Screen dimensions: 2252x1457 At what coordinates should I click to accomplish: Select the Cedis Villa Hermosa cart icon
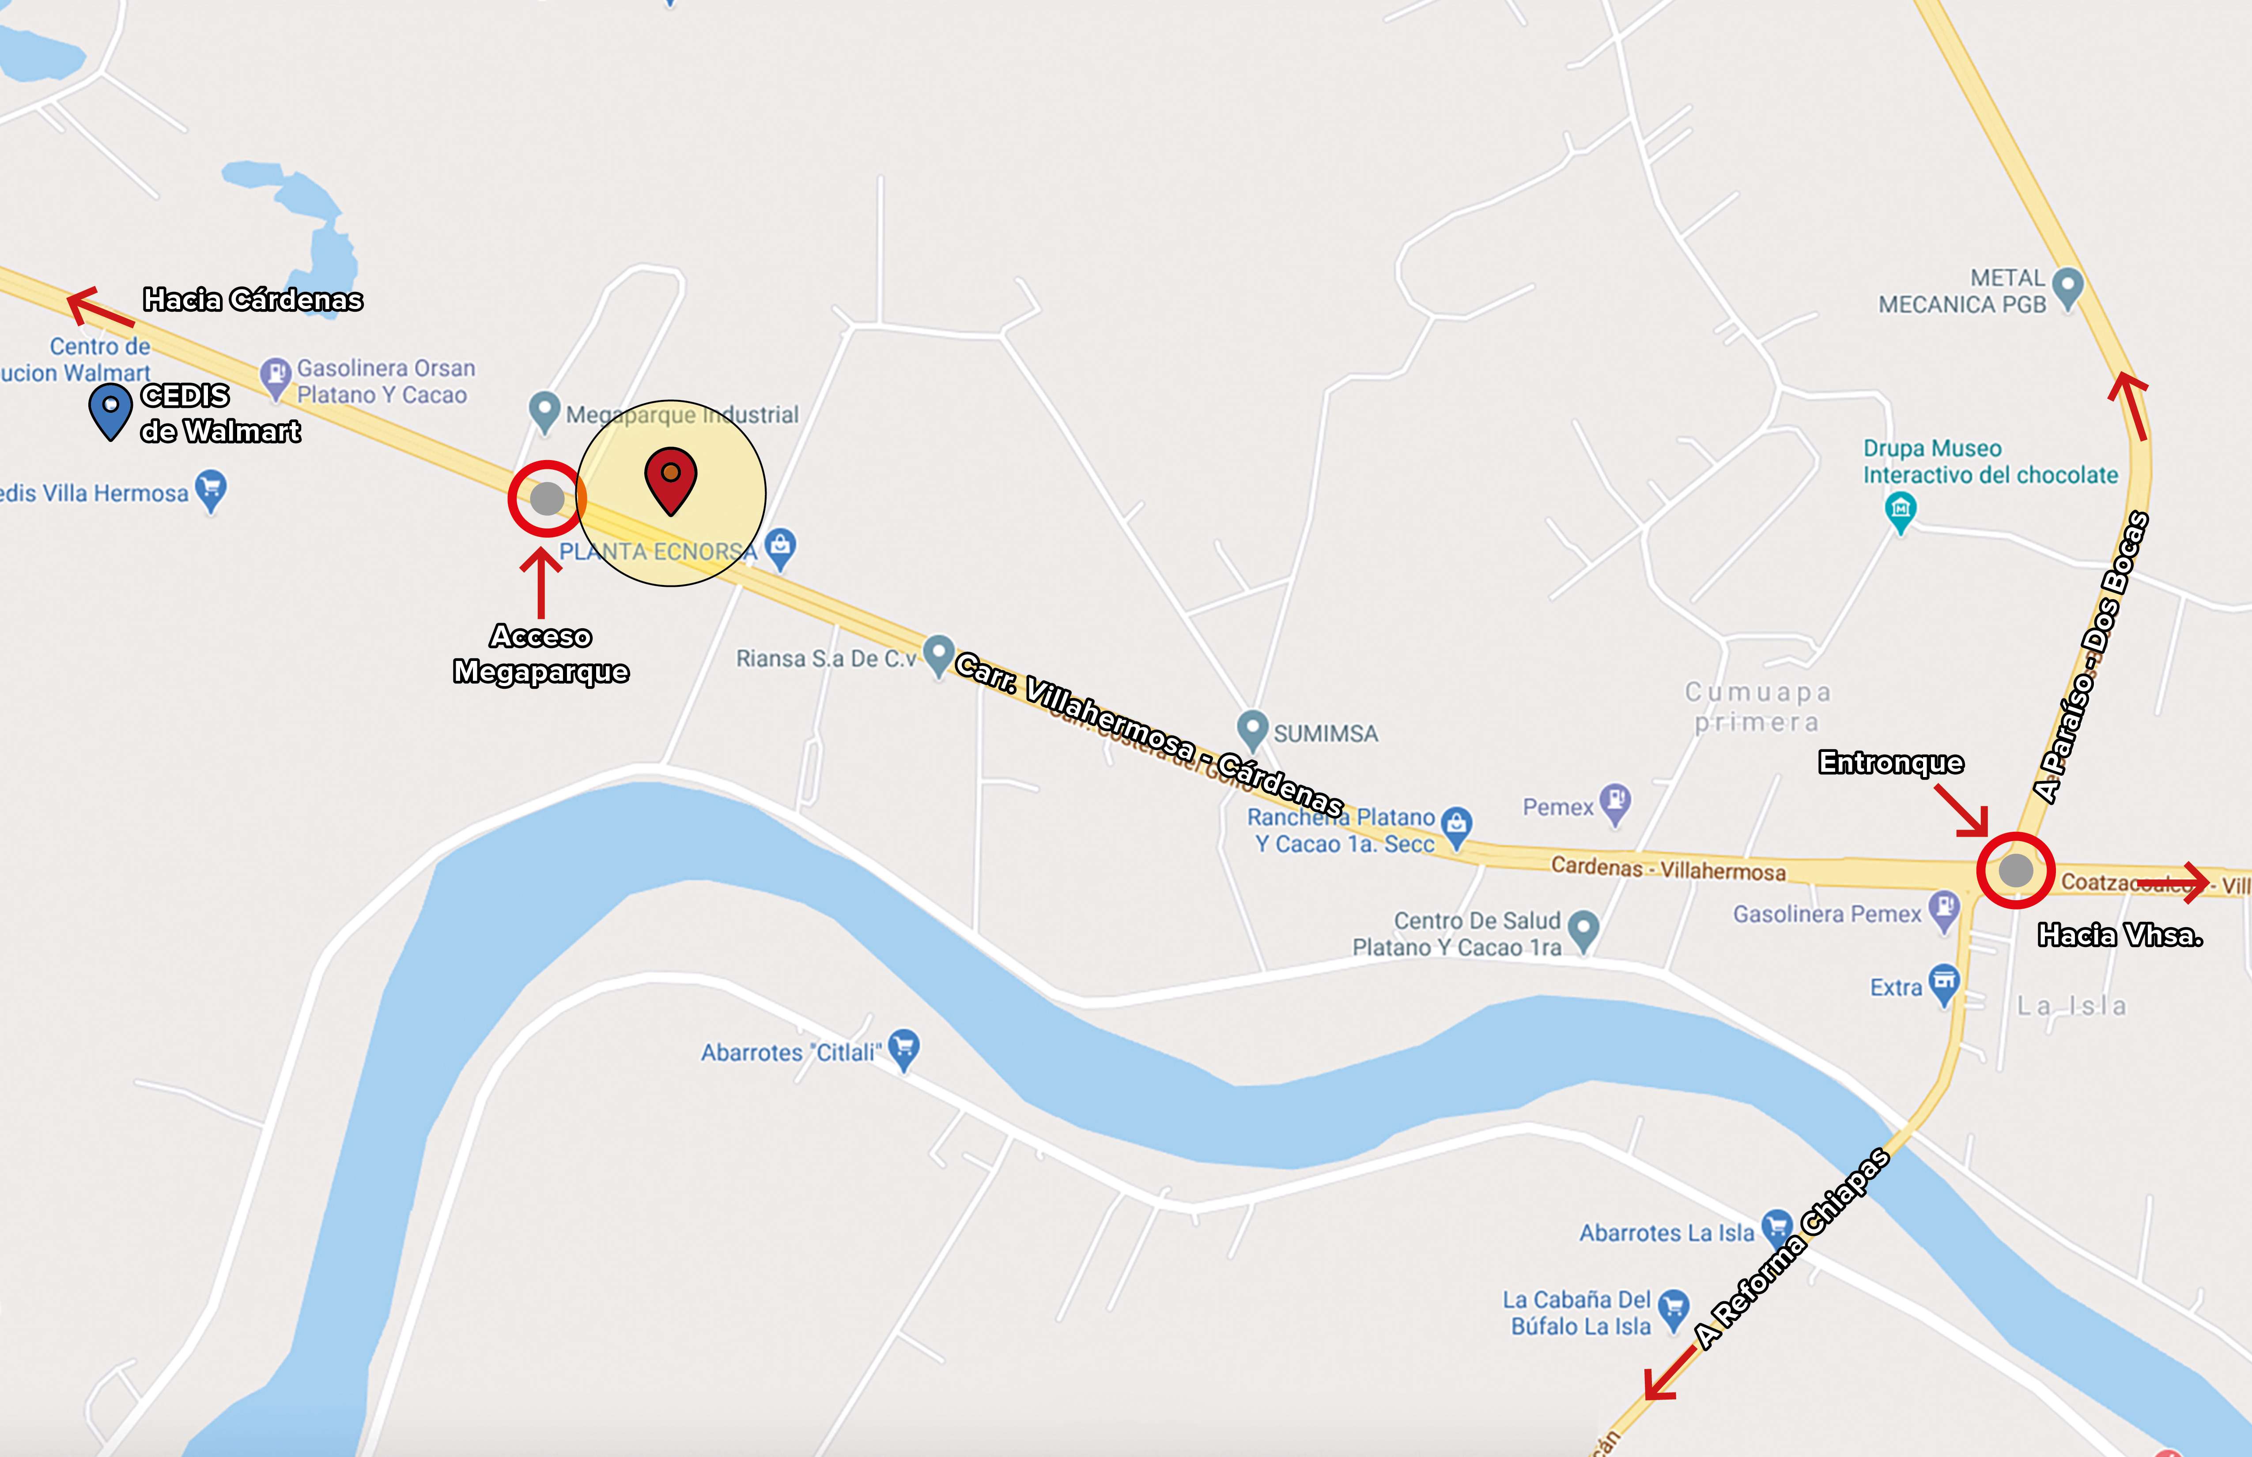click(x=211, y=492)
